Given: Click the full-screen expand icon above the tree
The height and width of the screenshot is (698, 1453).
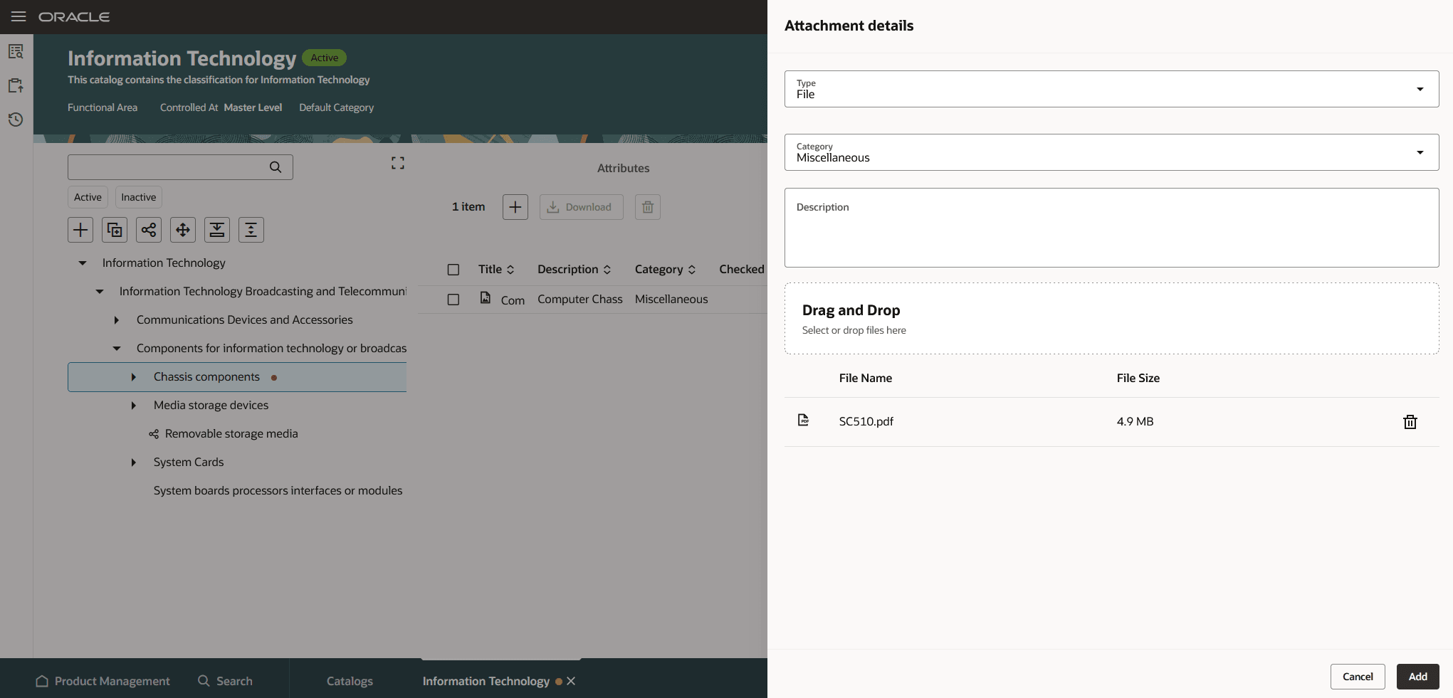Looking at the screenshot, I should click(397, 162).
